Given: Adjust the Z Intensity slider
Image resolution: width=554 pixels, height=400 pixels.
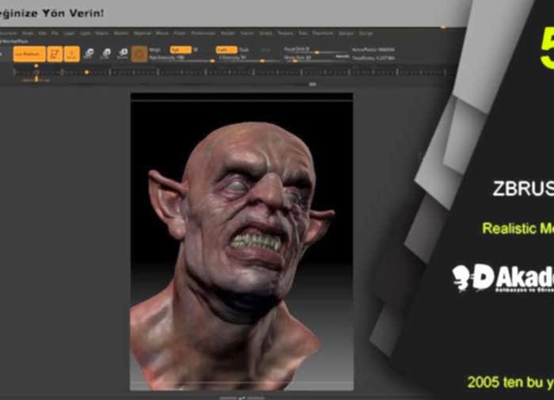Looking at the screenshot, I should [249, 59].
